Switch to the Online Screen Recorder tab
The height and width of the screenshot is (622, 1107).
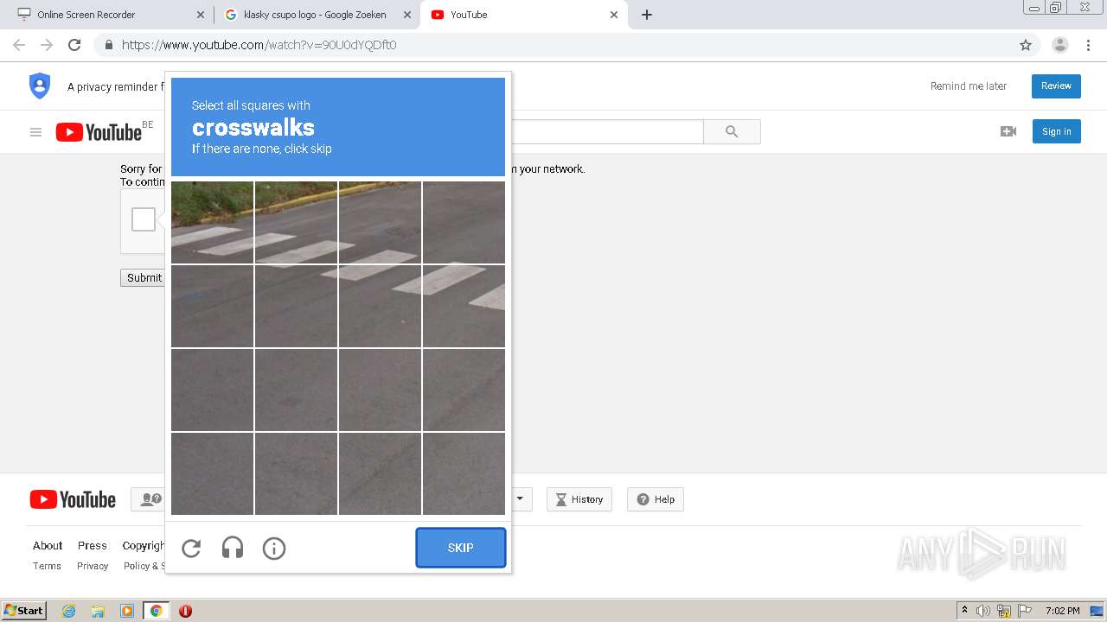click(x=112, y=15)
